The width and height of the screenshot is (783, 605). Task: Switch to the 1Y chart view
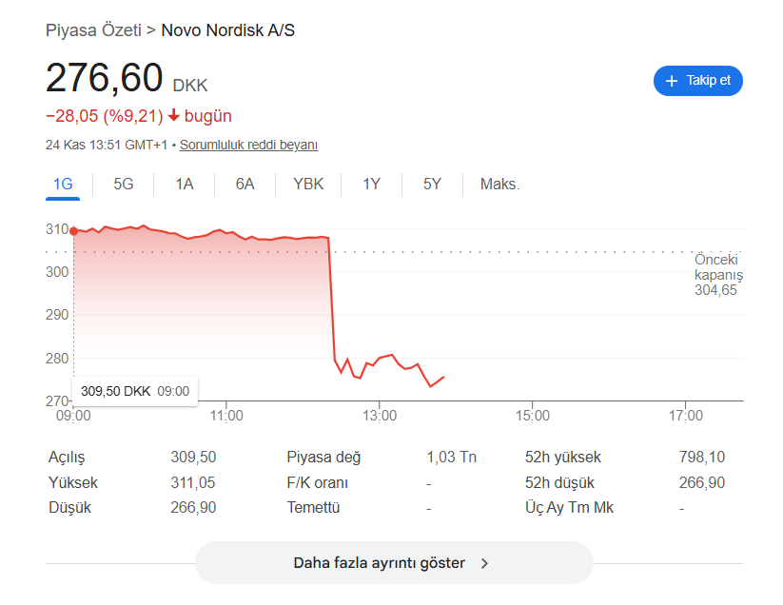pos(371,184)
